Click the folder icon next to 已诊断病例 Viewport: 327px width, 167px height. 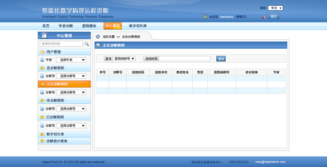42,117
